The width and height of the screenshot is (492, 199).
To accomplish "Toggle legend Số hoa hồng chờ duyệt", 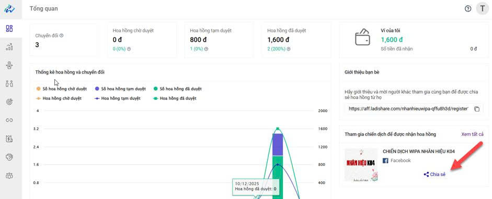I will point(62,89).
